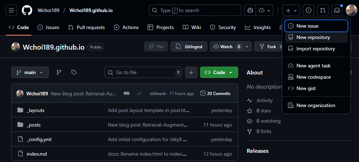359x162 pixels.
Task: Open the Actions tab
Action: tap(127, 27)
